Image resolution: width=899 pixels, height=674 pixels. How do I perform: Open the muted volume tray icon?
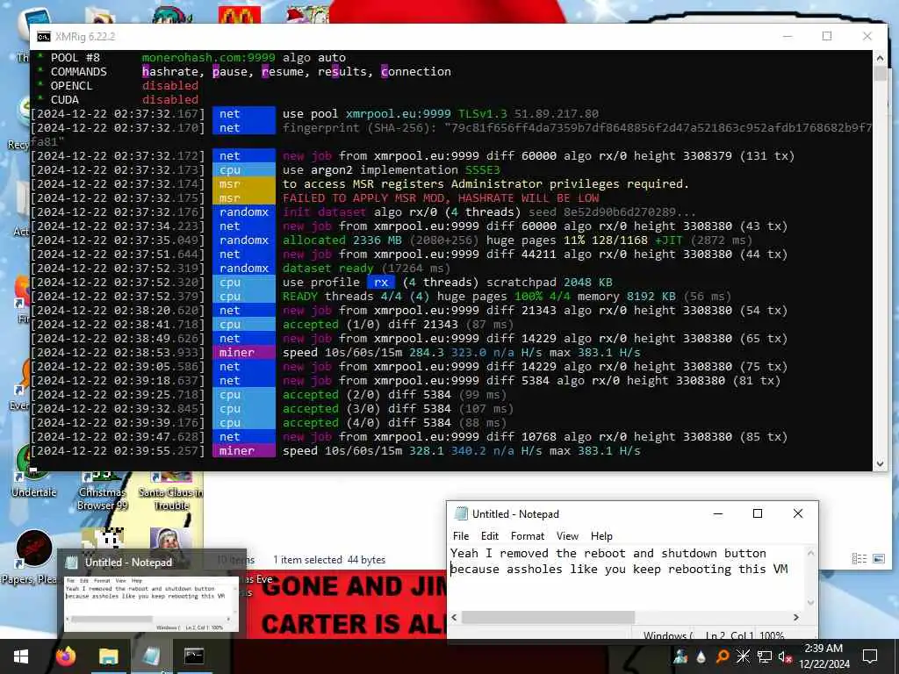(785, 656)
